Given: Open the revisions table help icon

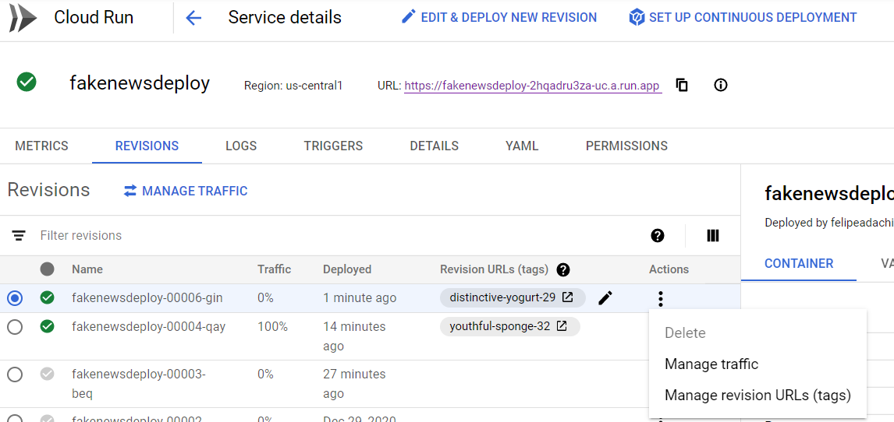Looking at the screenshot, I should click(x=658, y=236).
